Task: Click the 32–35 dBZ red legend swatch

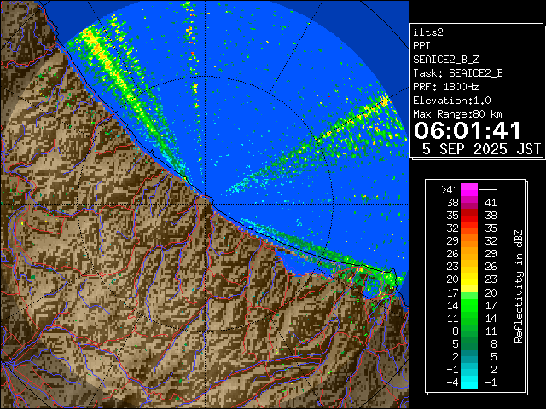Action: coord(468,228)
